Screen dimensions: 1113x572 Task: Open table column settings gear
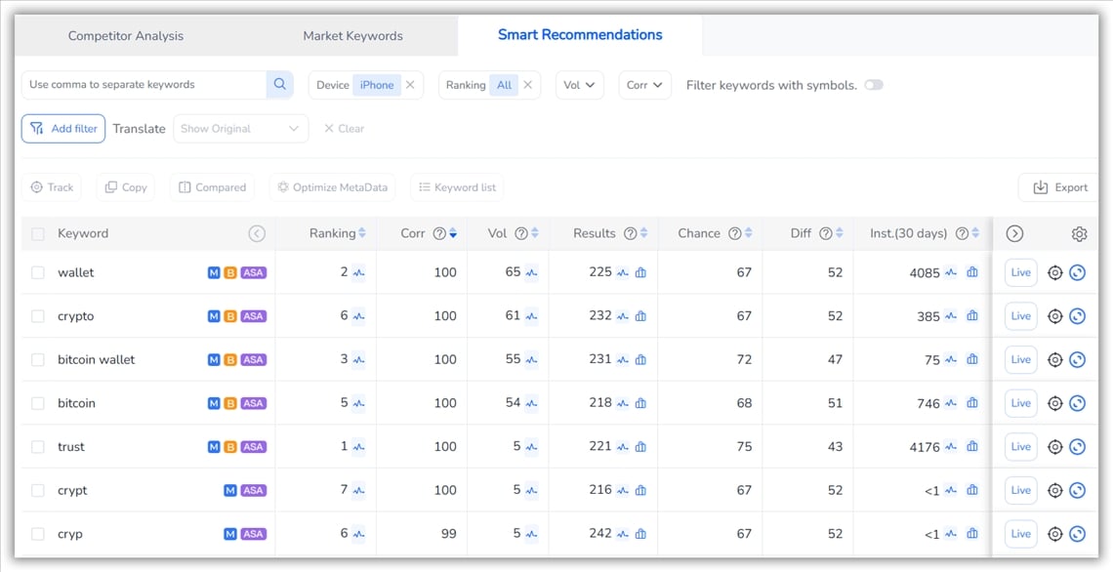(1079, 234)
